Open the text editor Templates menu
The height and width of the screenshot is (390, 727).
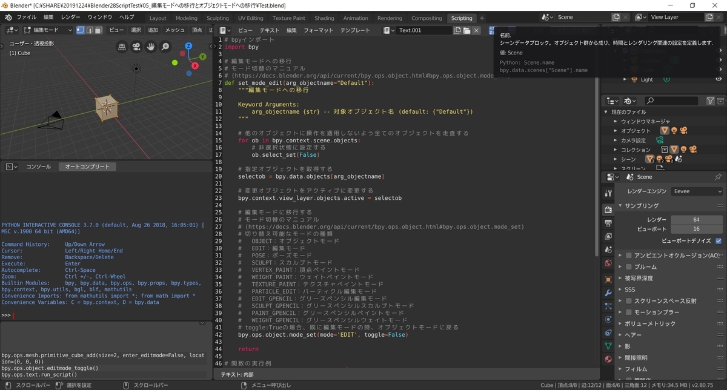pos(355,30)
